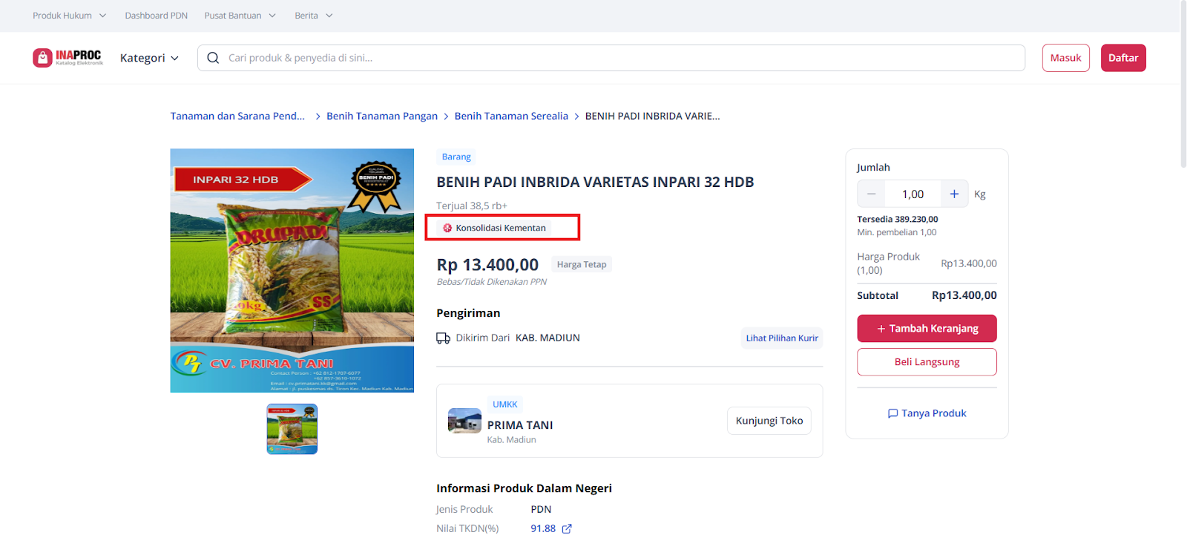Click the Kab. Madiun store location text
The image size is (1187, 535).
[x=511, y=440]
